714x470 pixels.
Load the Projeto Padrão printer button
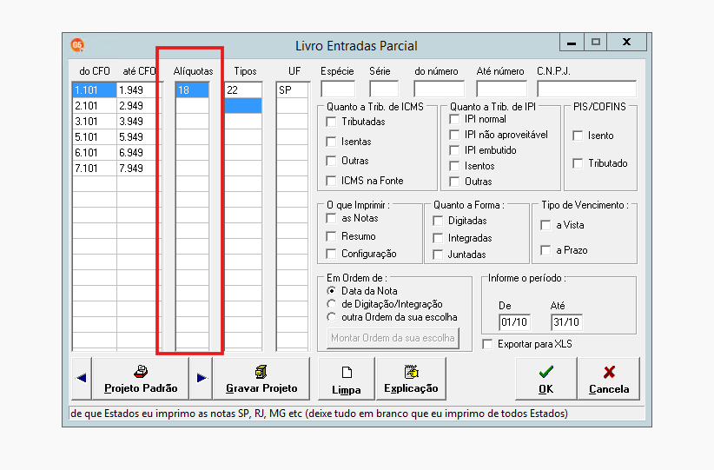coord(140,379)
